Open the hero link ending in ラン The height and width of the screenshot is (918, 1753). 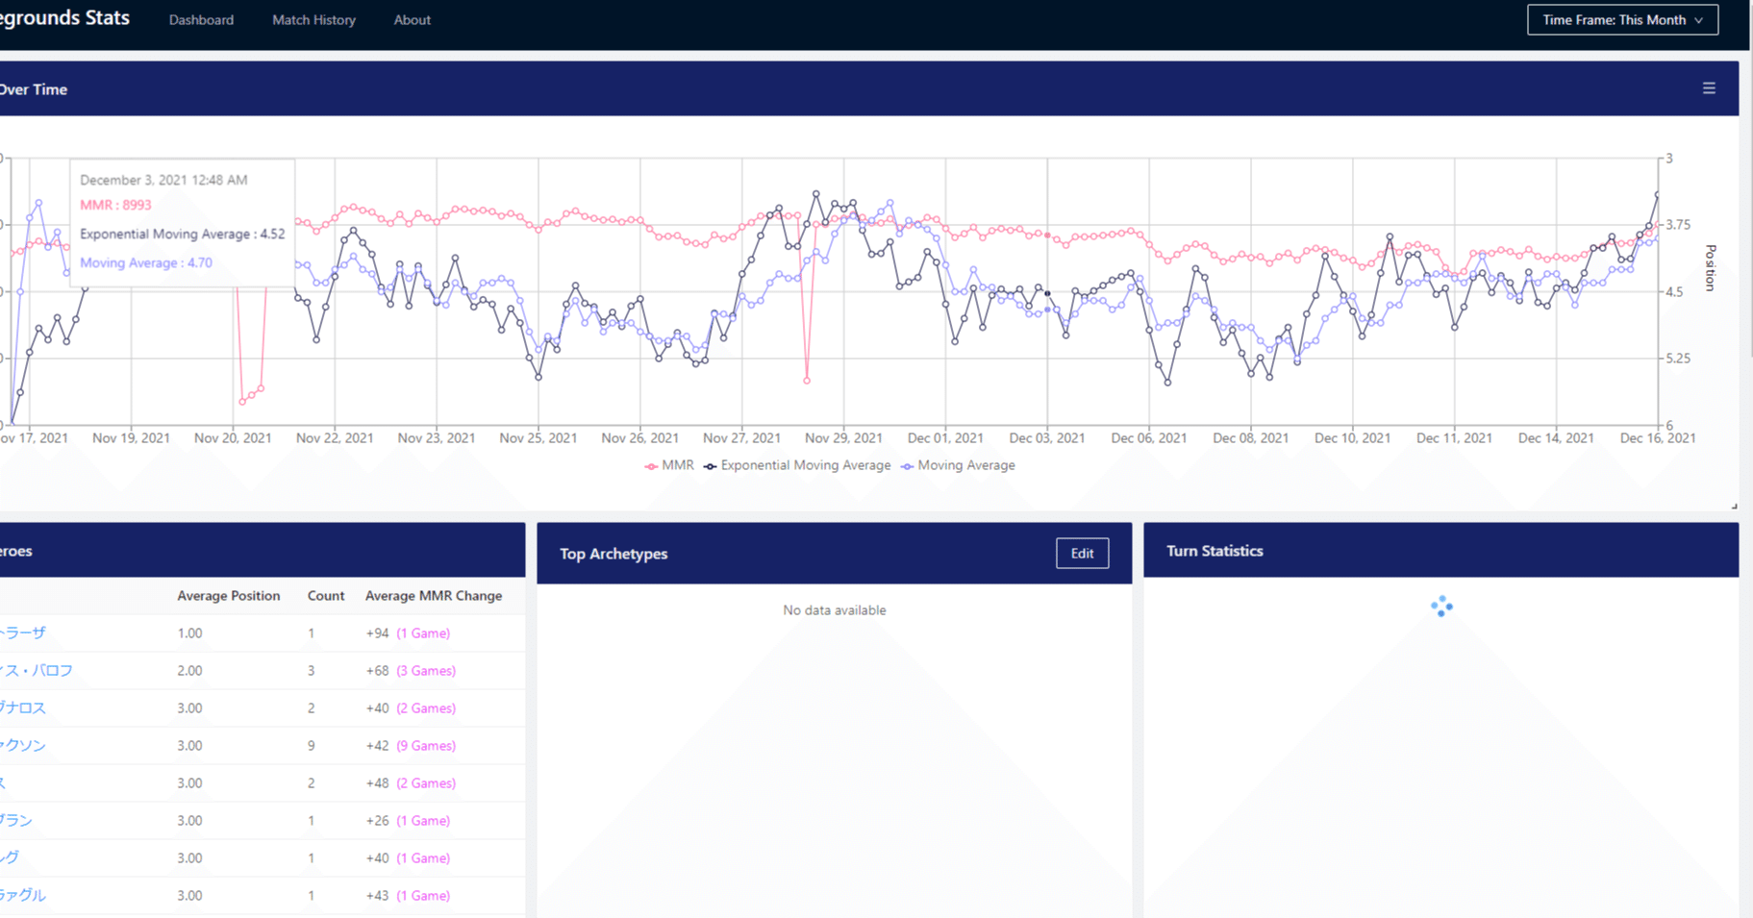16,821
